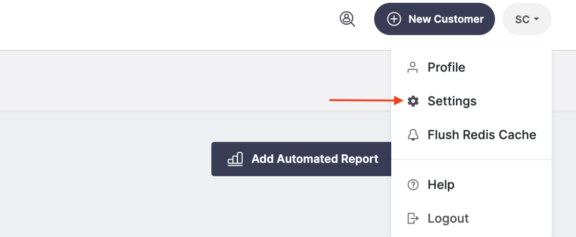Open Add Automated Report
576x237 pixels.
pos(301,159)
